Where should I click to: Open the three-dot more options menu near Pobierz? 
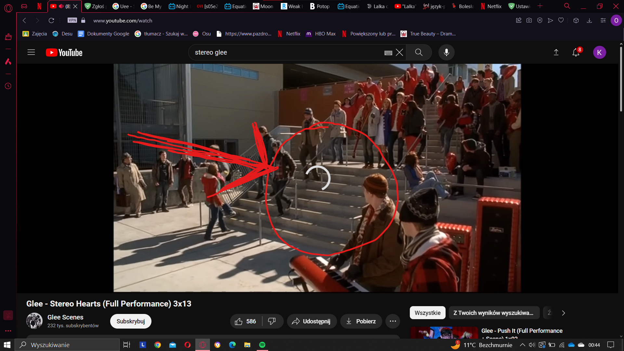[x=393, y=321]
